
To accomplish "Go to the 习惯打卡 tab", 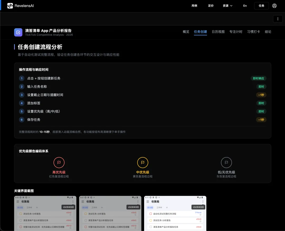I will (254, 32).
